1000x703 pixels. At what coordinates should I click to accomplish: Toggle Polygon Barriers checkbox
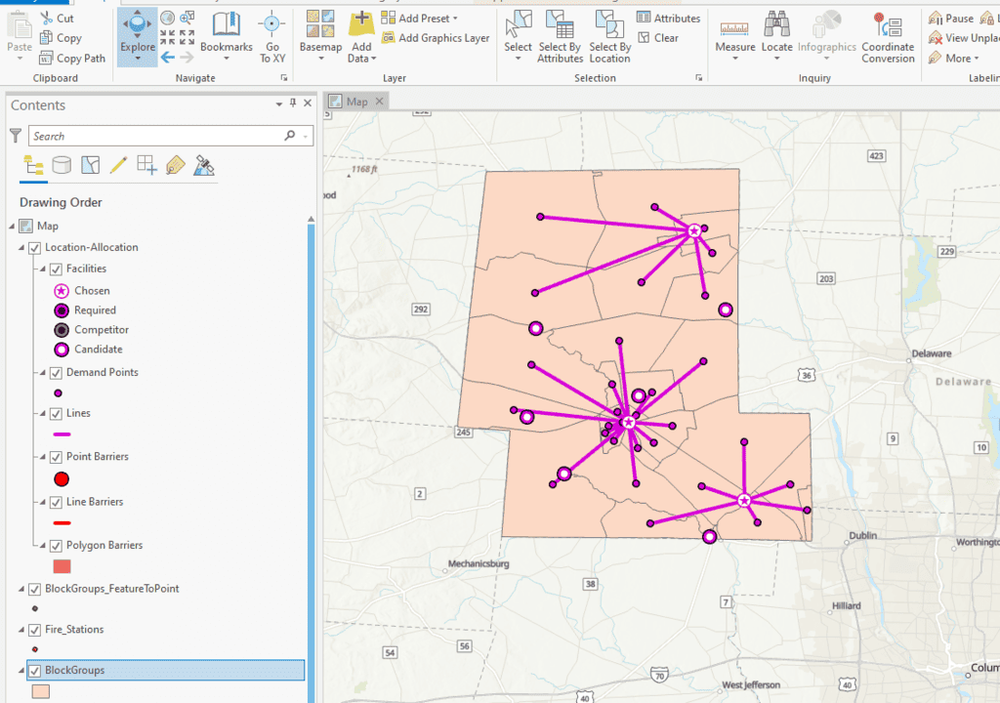click(56, 546)
